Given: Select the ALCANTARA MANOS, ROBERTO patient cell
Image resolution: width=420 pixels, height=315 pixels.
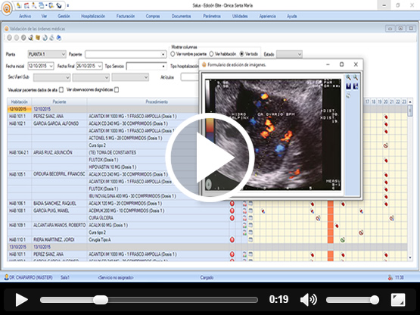Looking at the screenshot, I should click(59, 225).
